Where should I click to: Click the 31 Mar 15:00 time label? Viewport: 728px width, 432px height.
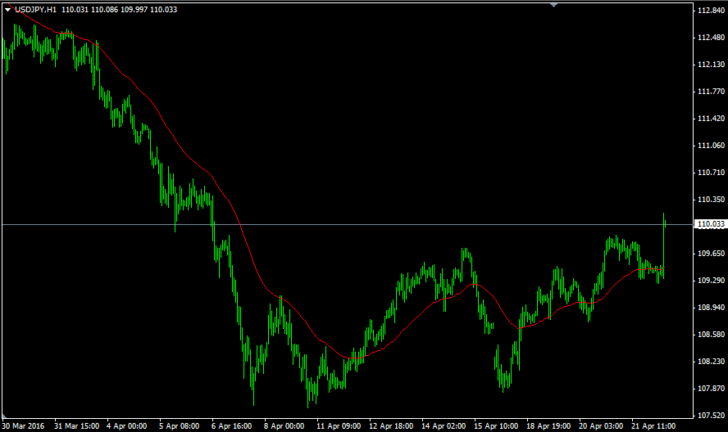tap(76, 426)
